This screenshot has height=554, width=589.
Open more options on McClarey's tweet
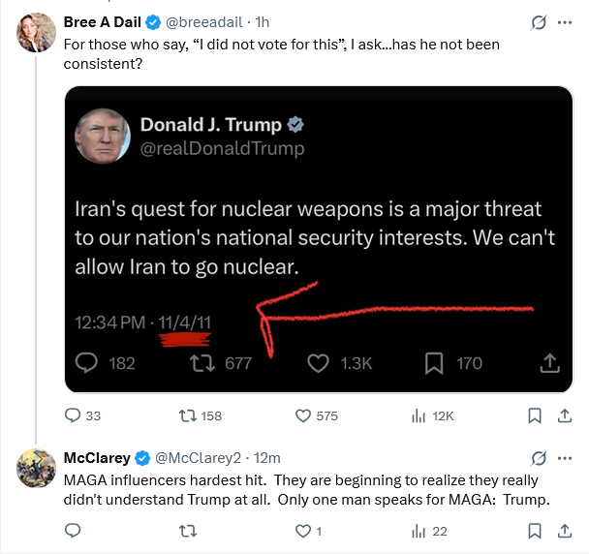point(565,457)
